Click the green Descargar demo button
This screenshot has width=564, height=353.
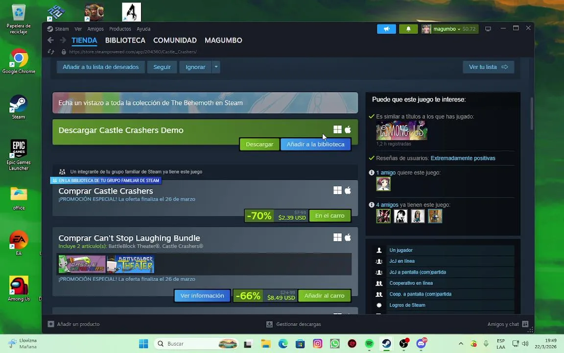259,144
